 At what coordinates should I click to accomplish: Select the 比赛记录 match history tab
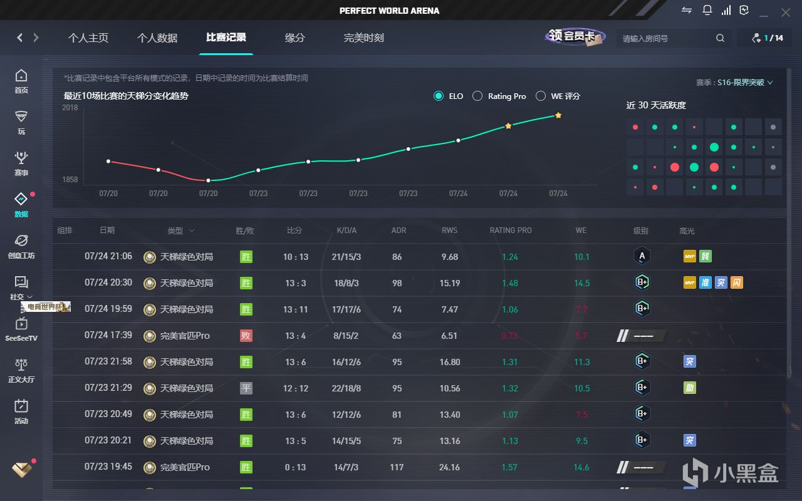226,38
